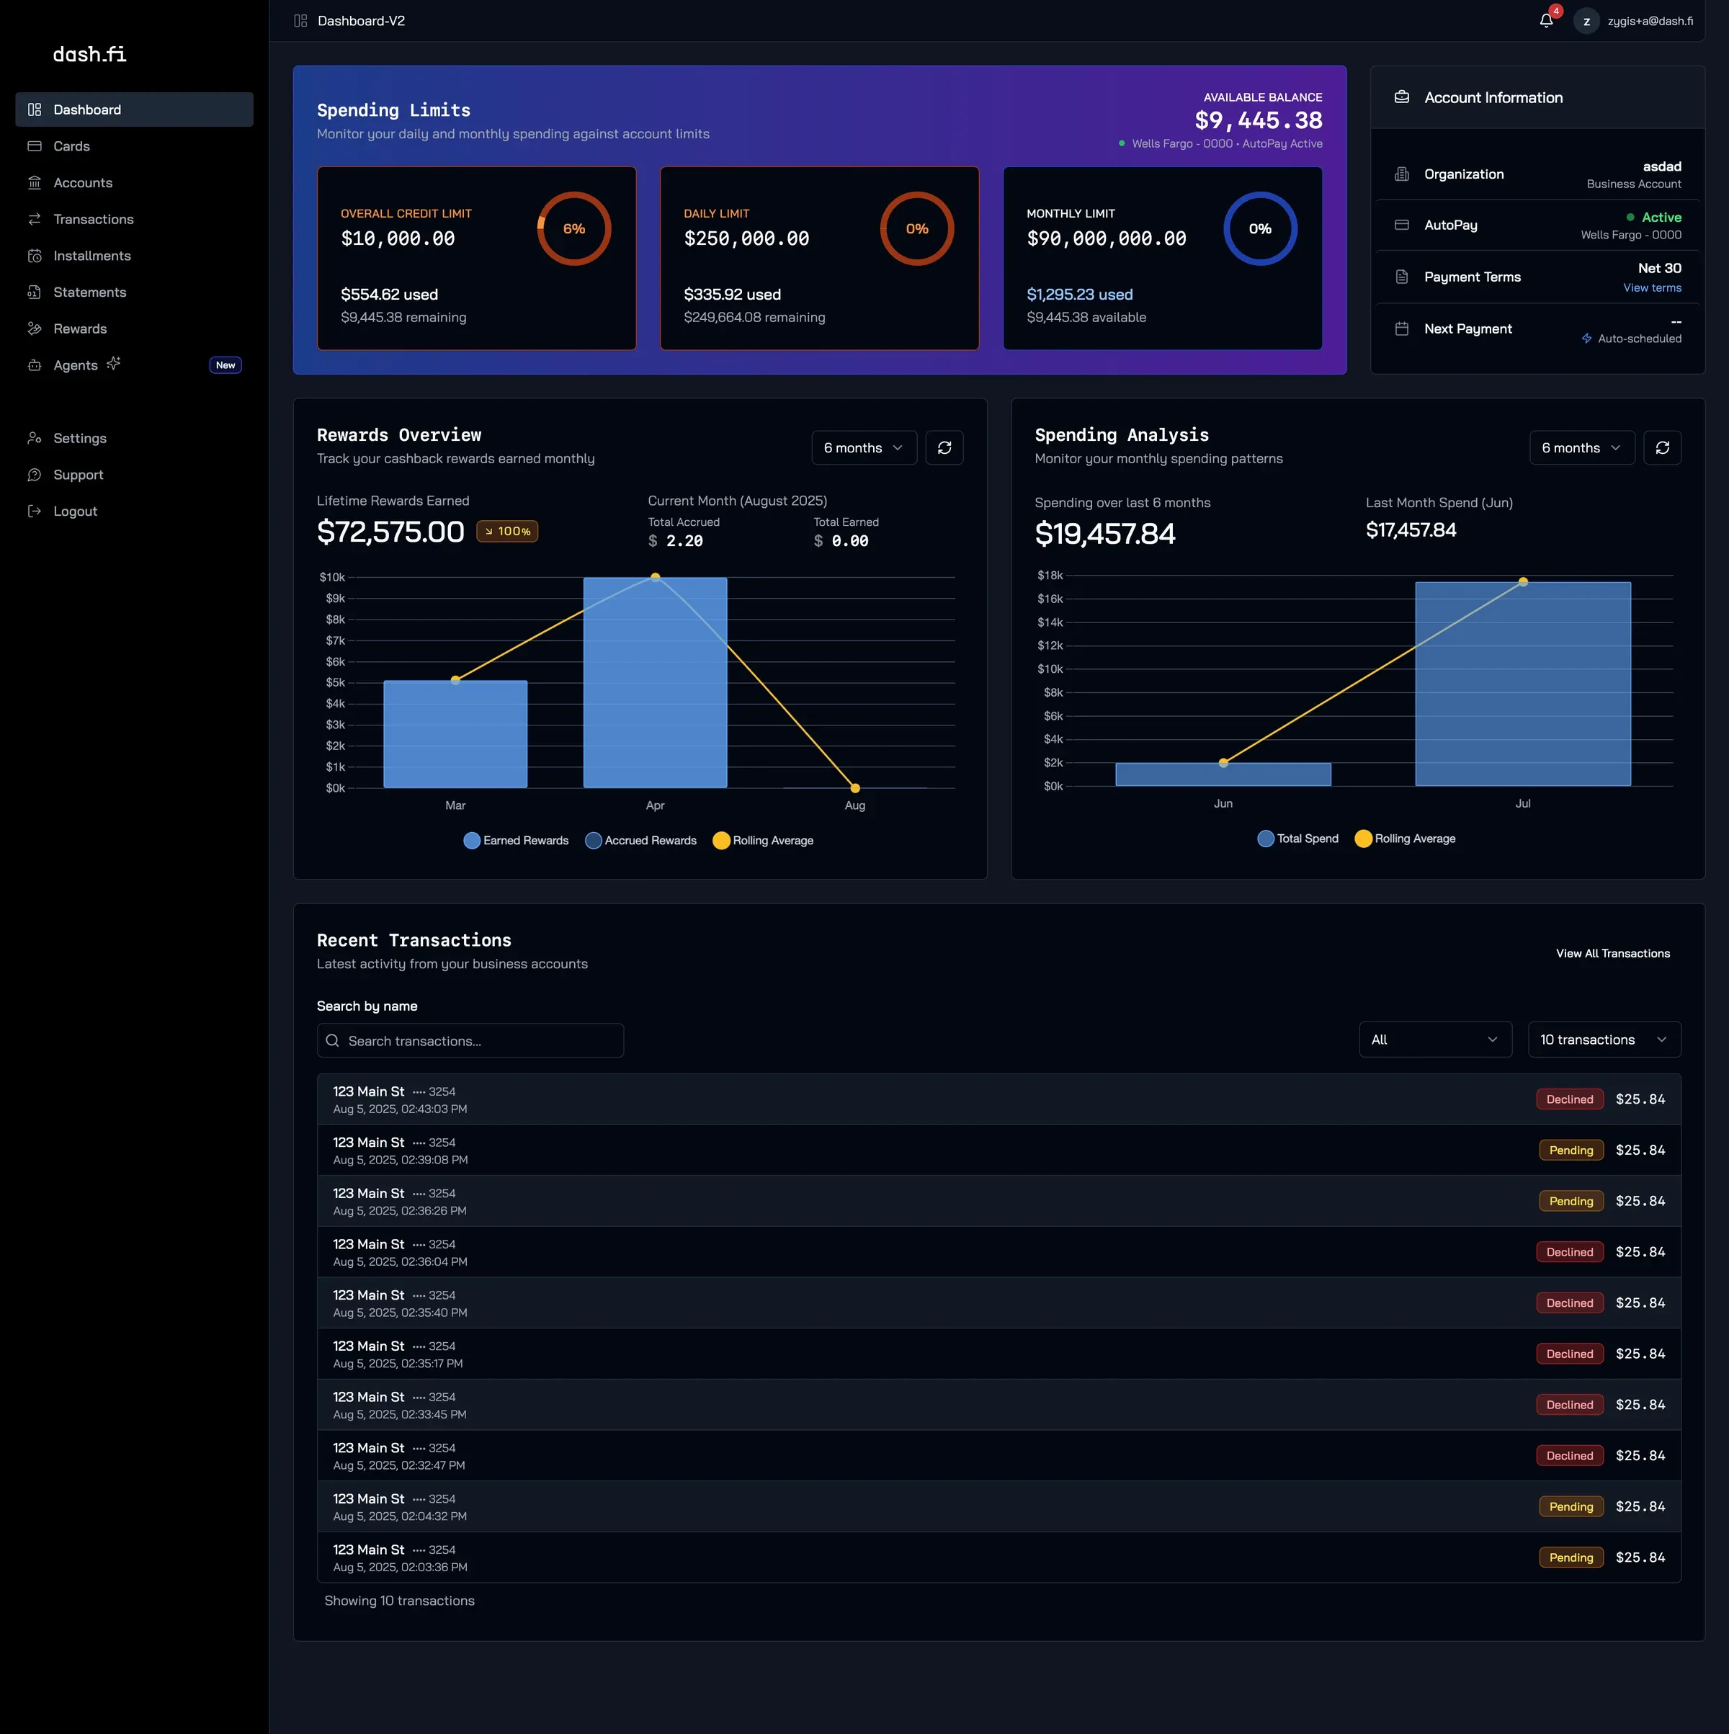Click the Logout exit icon in sidebar
Image resolution: width=1729 pixels, height=1734 pixels.
pos(35,511)
